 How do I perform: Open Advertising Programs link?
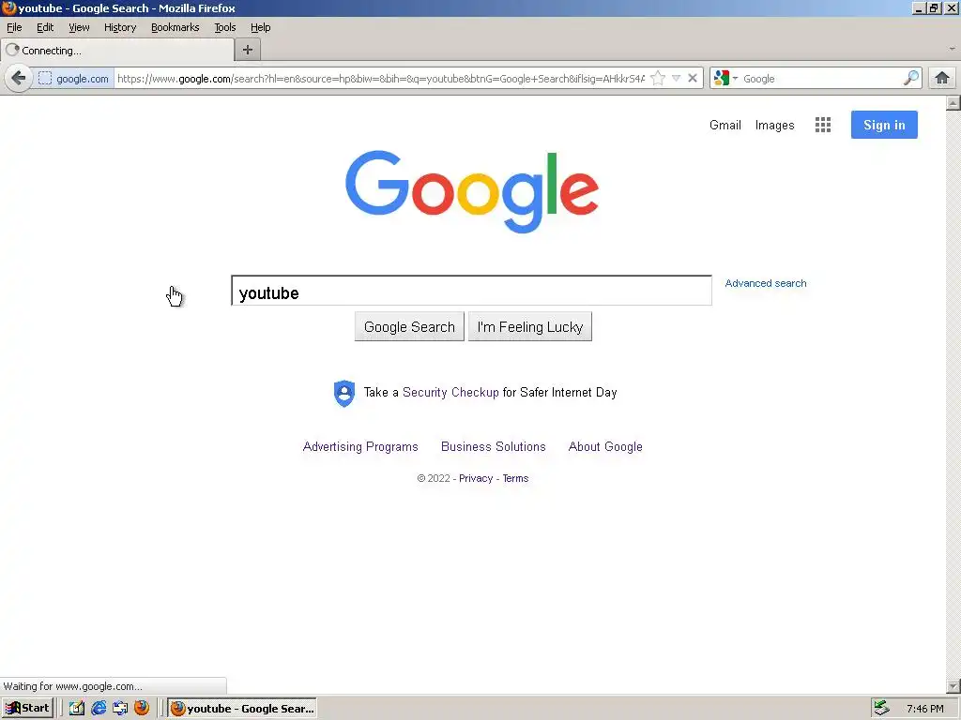(360, 447)
